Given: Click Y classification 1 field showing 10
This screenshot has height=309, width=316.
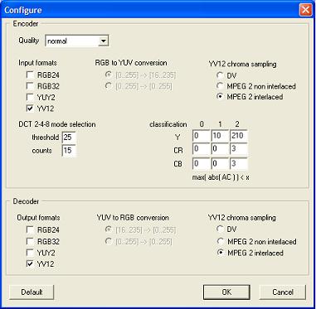Looking at the screenshot, I should [x=220, y=136].
